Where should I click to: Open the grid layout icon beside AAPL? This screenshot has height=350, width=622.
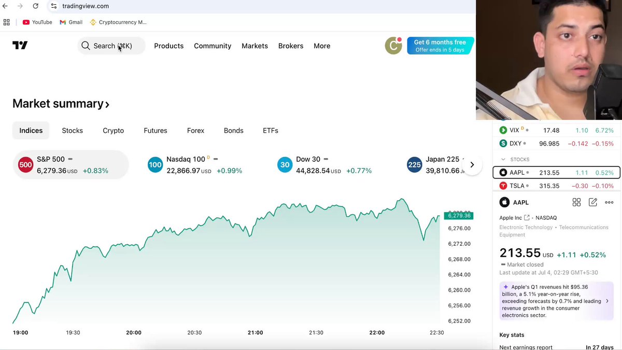[576, 202]
